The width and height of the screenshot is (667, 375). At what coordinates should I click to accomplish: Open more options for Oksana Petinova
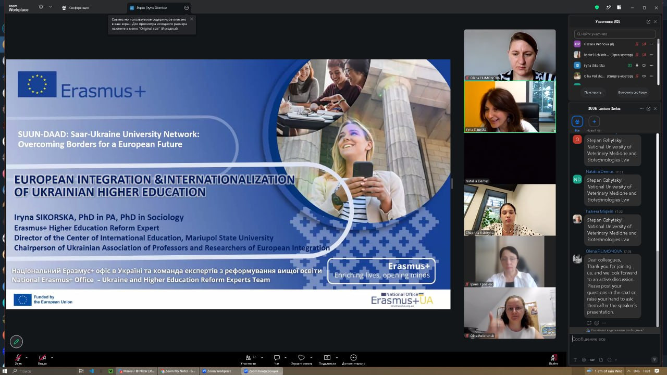pyautogui.click(x=652, y=44)
